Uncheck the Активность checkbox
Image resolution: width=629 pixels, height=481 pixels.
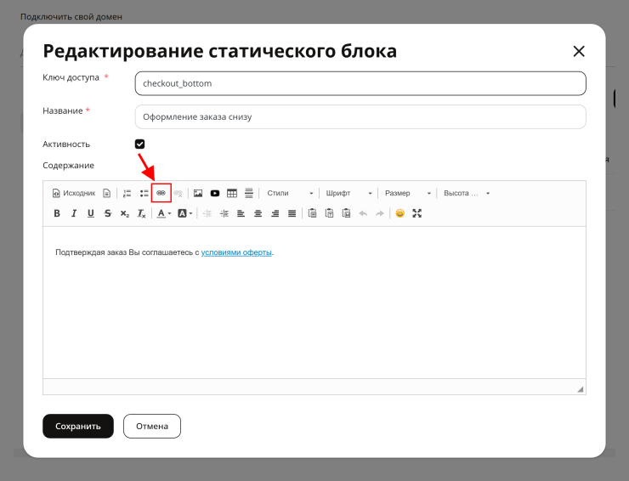point(139,144)
